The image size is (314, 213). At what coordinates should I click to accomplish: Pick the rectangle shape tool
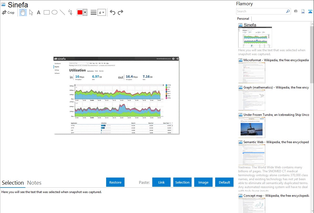[x=47, y=12]
